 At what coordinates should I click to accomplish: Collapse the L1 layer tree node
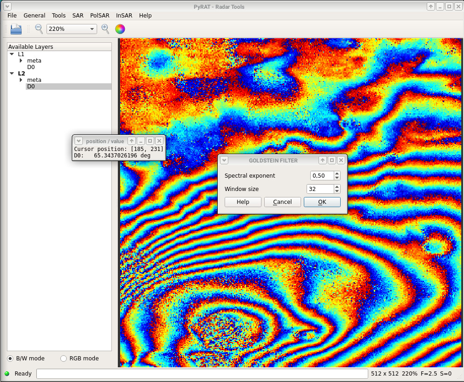(12, 54)
